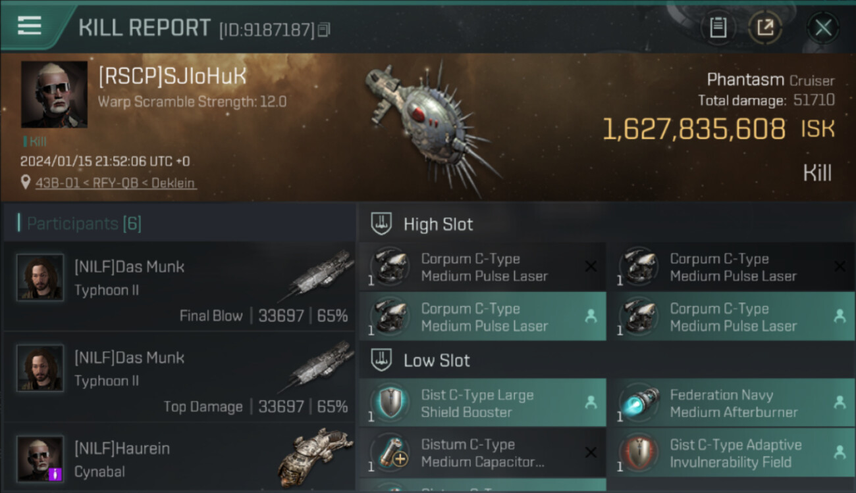Close the Kill Report window
This screenshot has height=493, width=856.
coord(823,28)
